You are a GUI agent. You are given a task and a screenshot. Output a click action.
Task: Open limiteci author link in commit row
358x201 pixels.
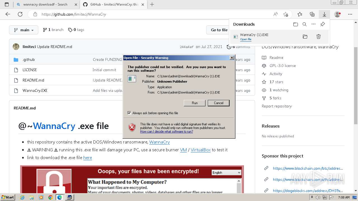[x=29, y=47]
